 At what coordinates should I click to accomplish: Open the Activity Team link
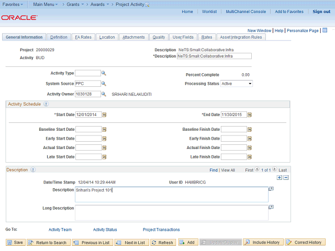pos(60,230)
